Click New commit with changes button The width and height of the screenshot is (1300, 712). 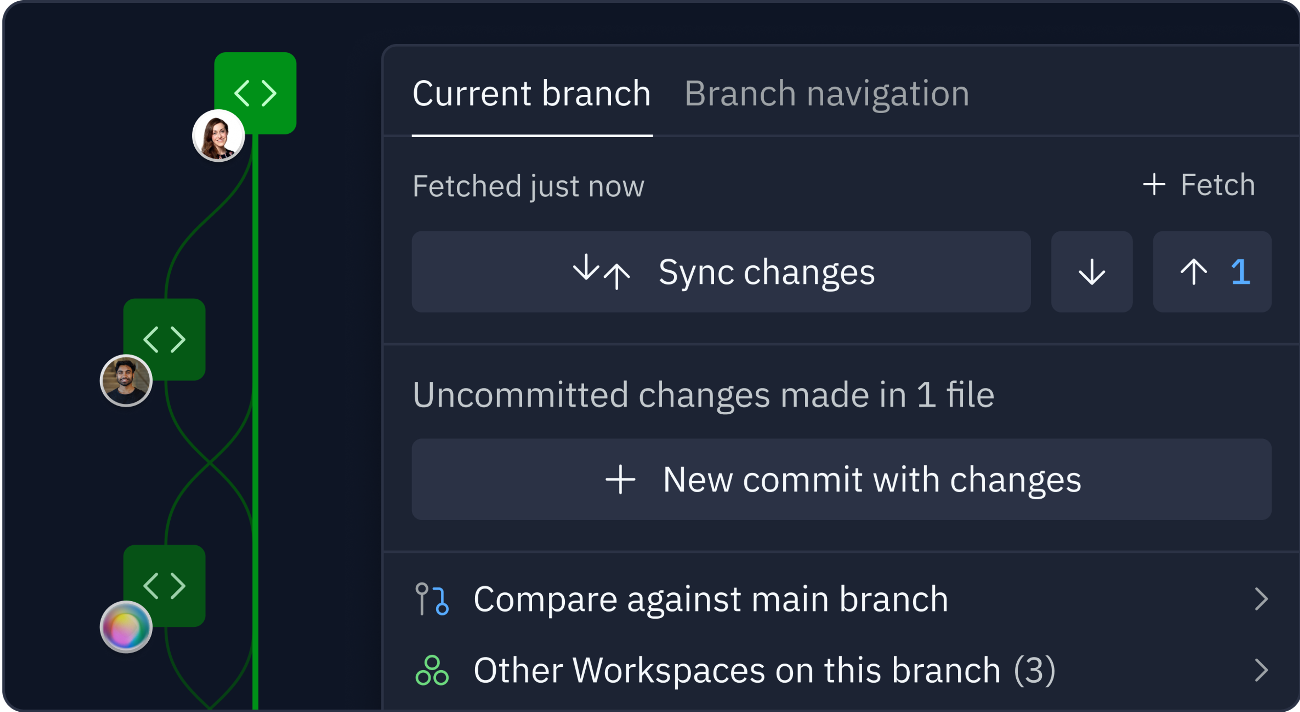pos(842,479)
